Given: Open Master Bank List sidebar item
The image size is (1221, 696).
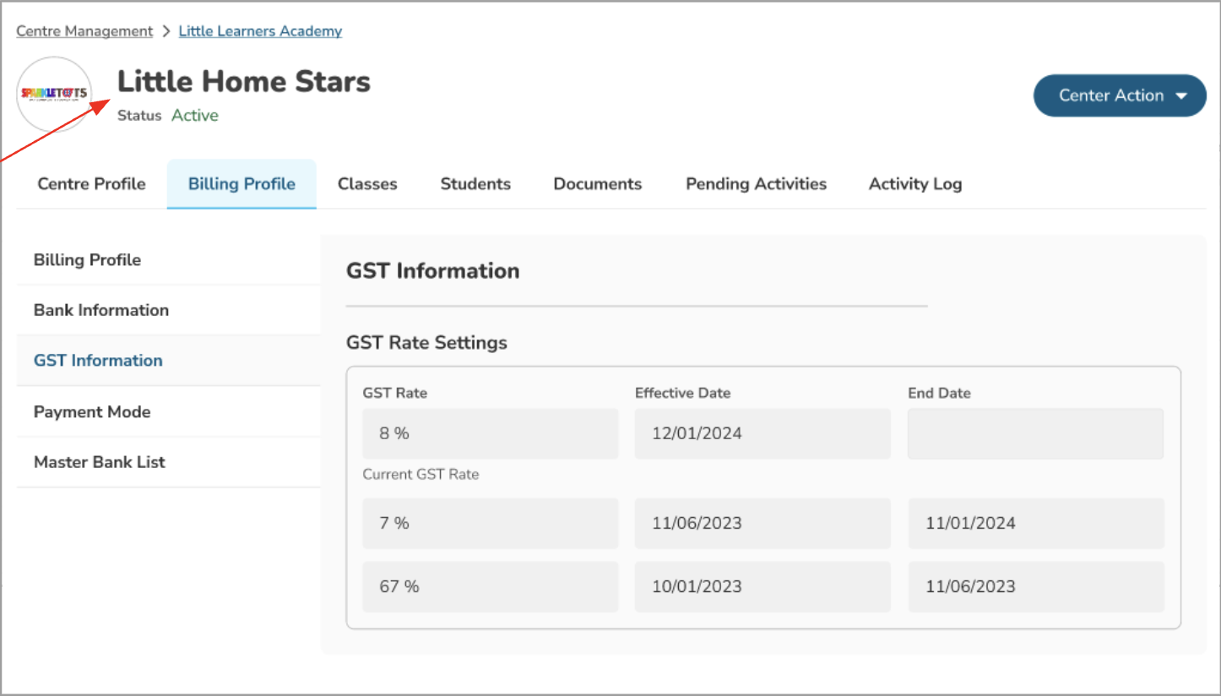Looking at the screenshot, I should point(100,462).
